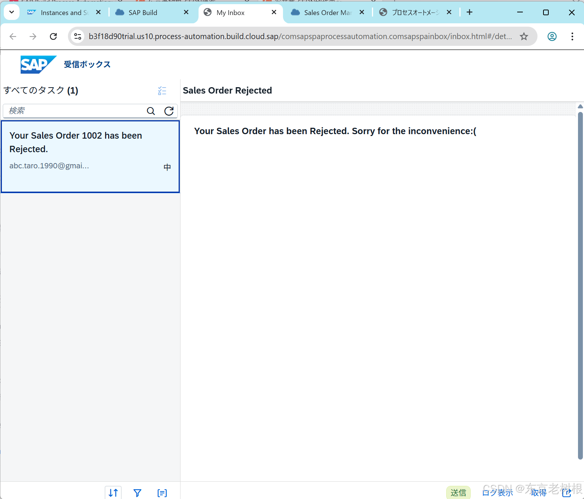Open the Chrome three-dot menu

coord(572,36)
